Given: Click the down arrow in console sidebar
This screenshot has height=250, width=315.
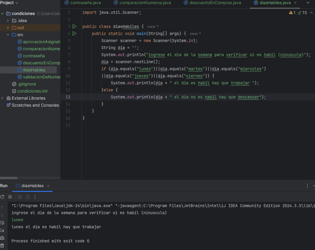Looking at the screenshot, I should point(2,215).
